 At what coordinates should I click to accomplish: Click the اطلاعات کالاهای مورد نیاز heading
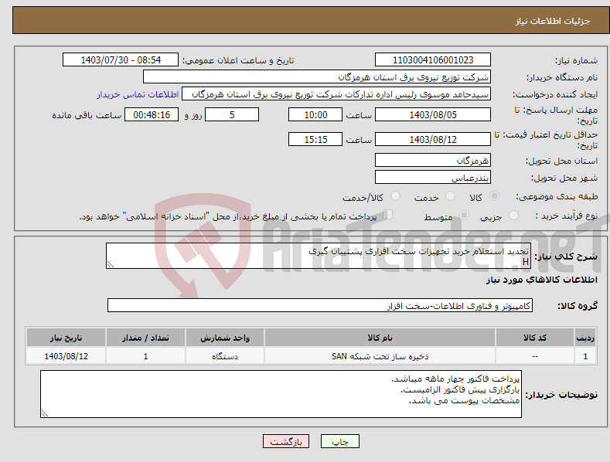tap(541, 280)
